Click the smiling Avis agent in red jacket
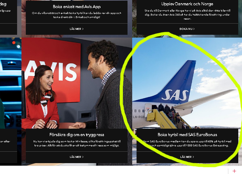 point(44,99)
